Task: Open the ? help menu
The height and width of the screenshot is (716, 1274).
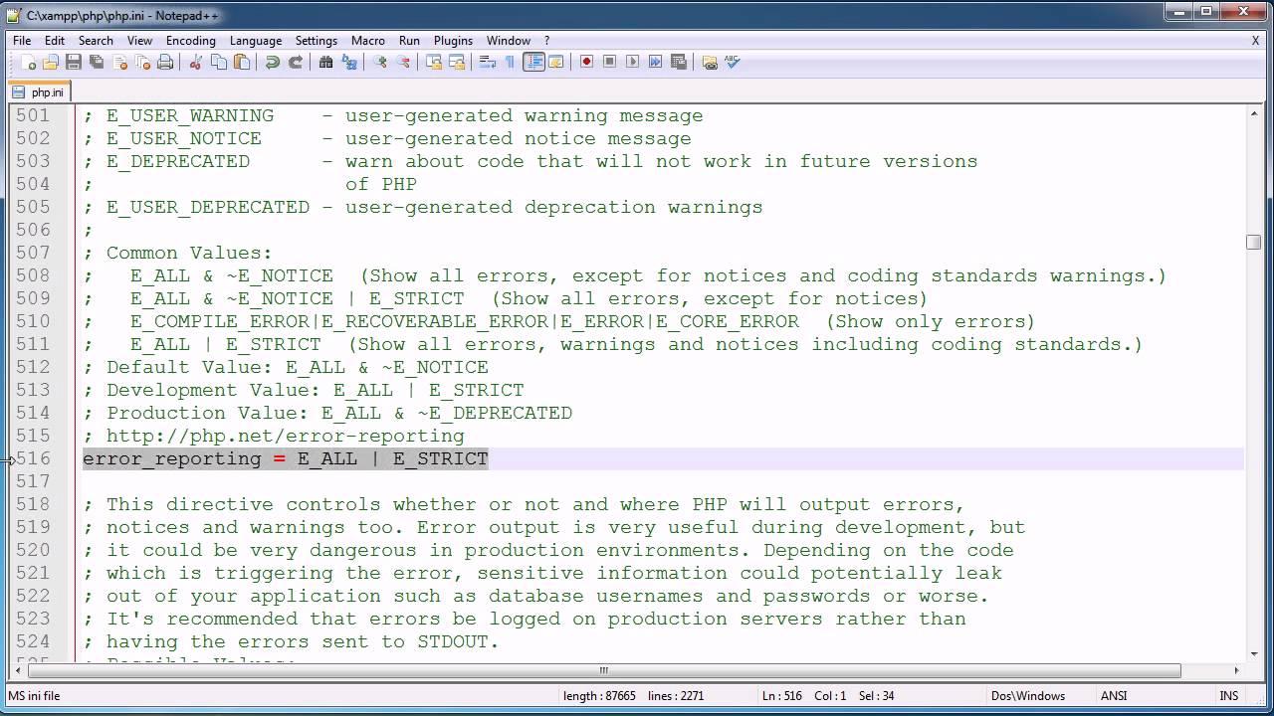Action: pyautogui.click(x=546, y=41)
